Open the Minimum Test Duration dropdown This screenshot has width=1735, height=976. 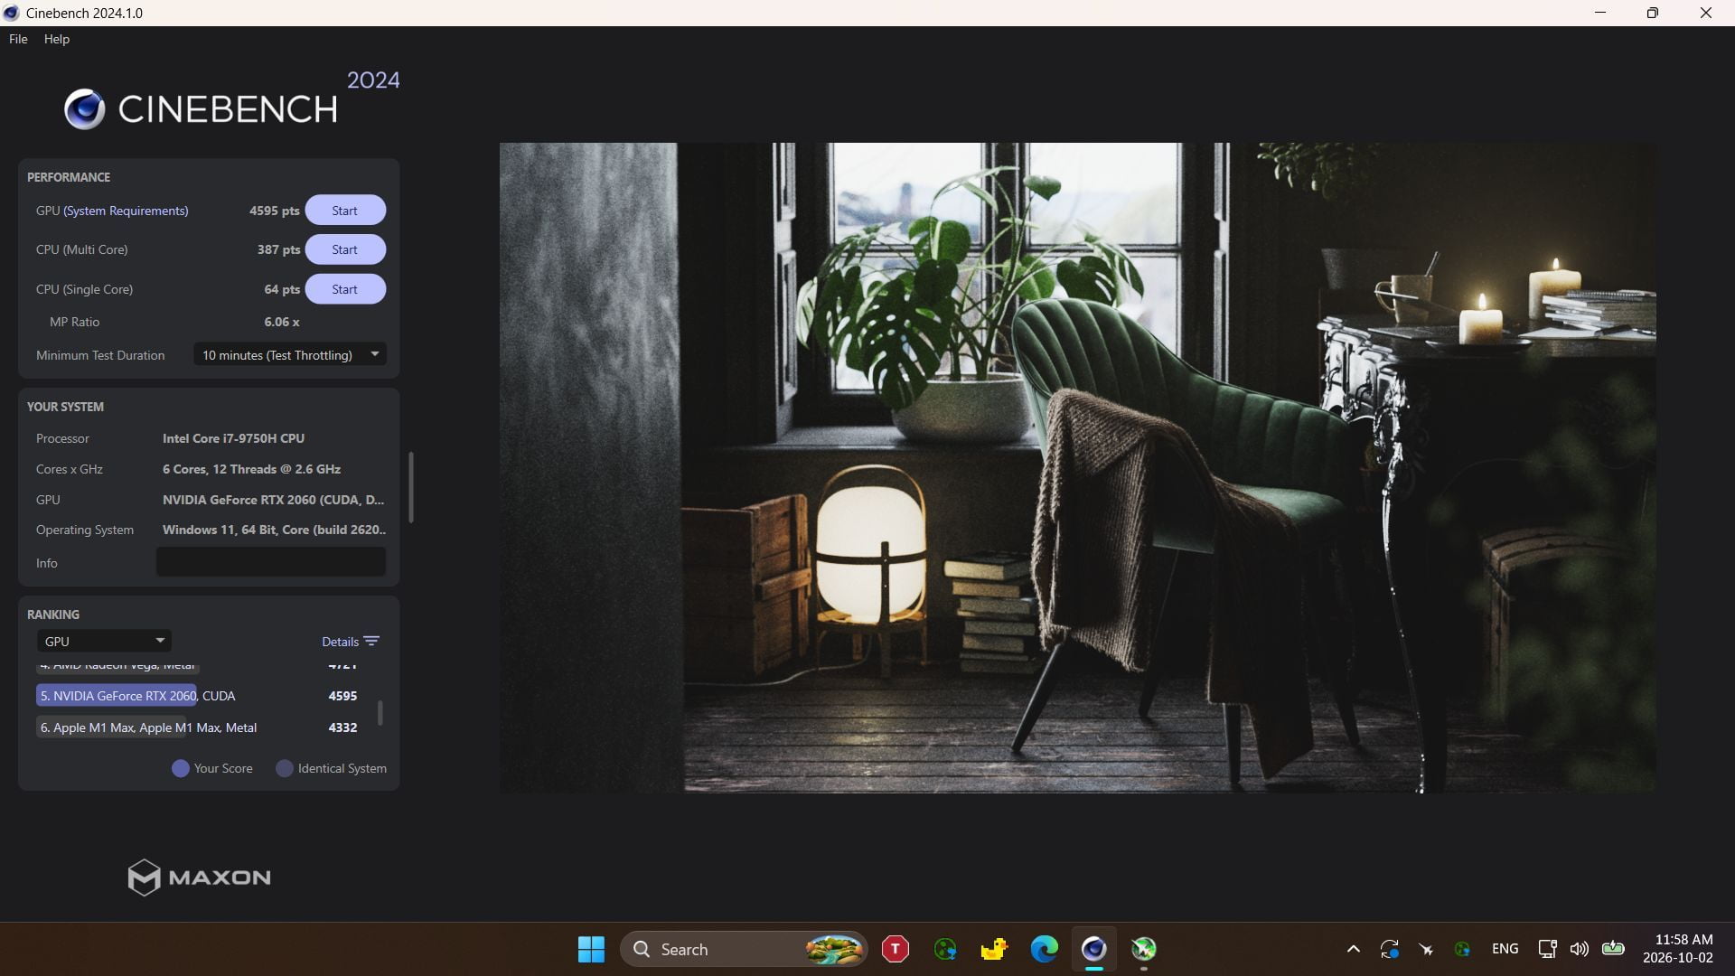pyautogui.click(x=290, y=355)
